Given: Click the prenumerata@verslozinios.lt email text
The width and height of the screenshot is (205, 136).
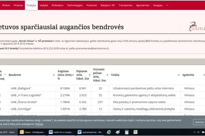Looking at the screenshot, I should coord(93,48).
